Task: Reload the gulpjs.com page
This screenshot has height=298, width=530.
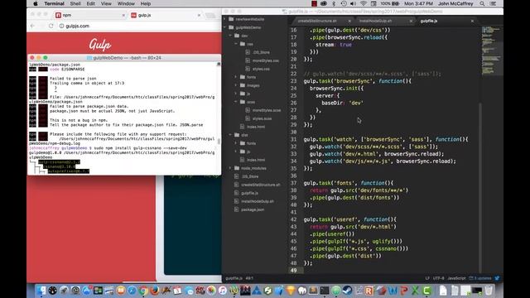Action: [x=51, y=26]
